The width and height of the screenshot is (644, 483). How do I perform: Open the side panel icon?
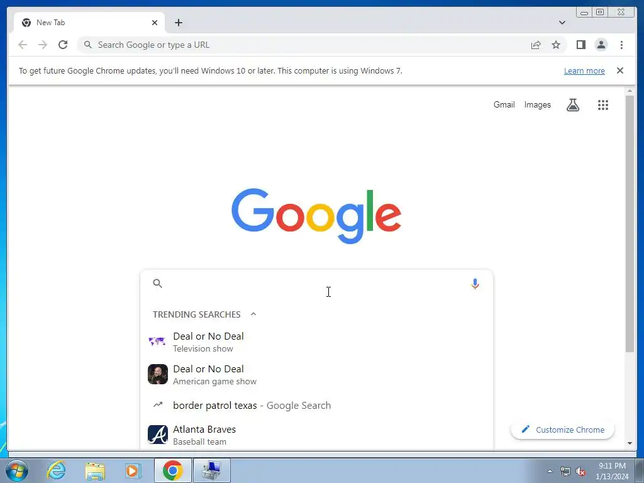580,45
